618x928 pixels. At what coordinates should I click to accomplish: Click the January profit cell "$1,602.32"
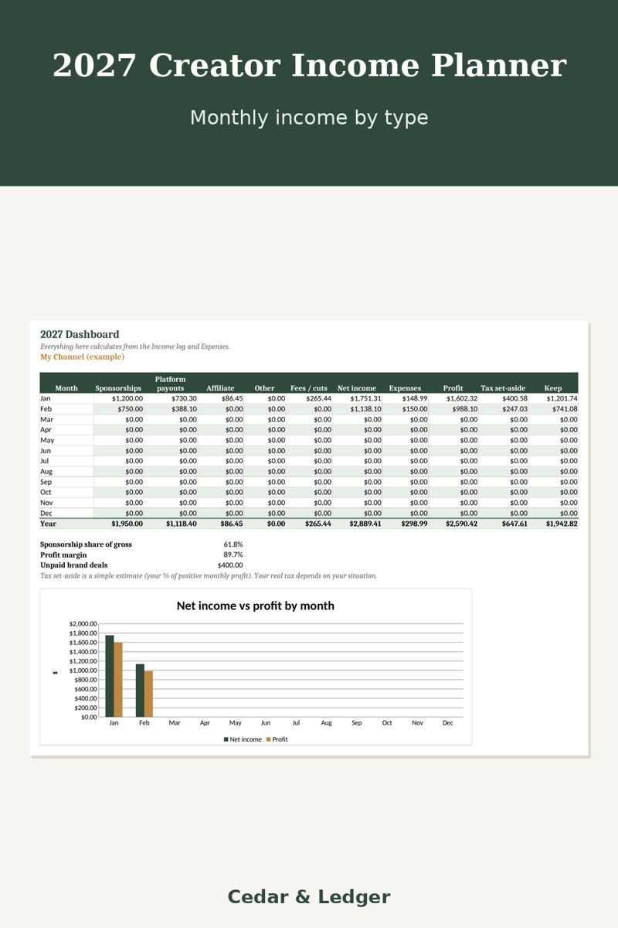tap(461, 398)
